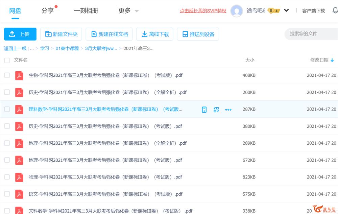The height and width of the screenshot is (214, 338).
Task: Click the 新建在线文档 button
Action: coord(109,34)
